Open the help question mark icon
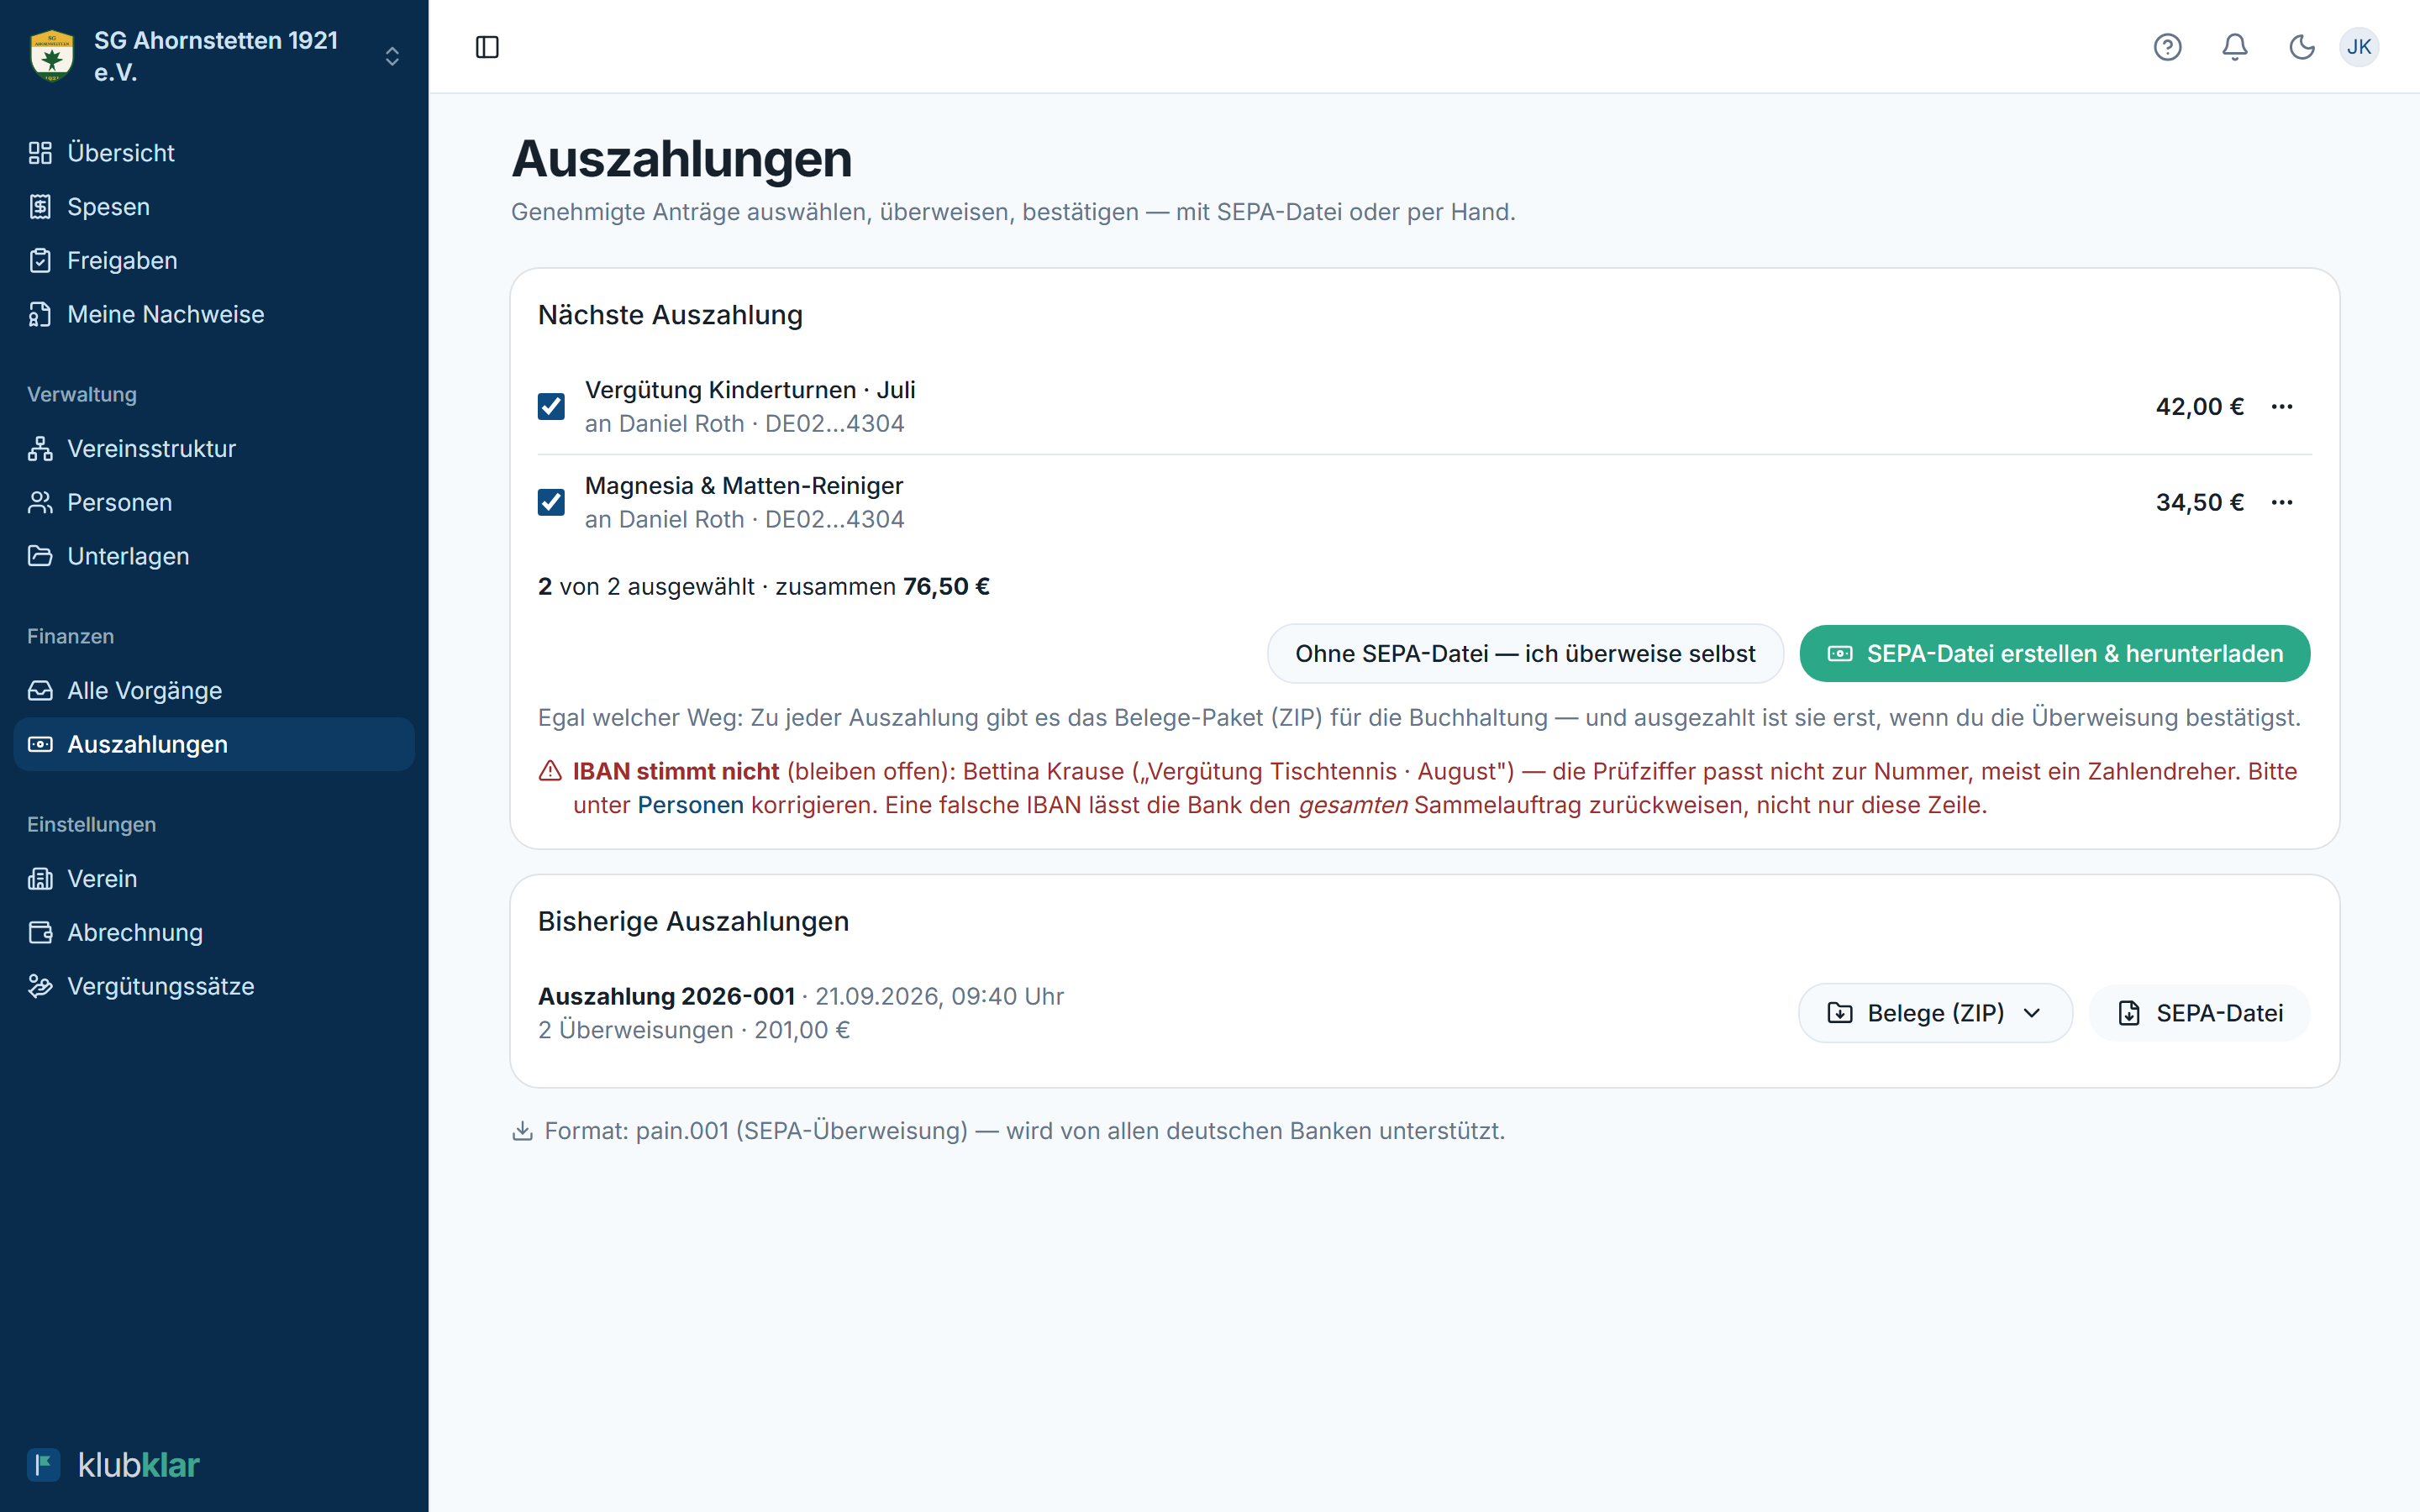The height and width of the screenshot is (1512, 2420). [2167, 47]
